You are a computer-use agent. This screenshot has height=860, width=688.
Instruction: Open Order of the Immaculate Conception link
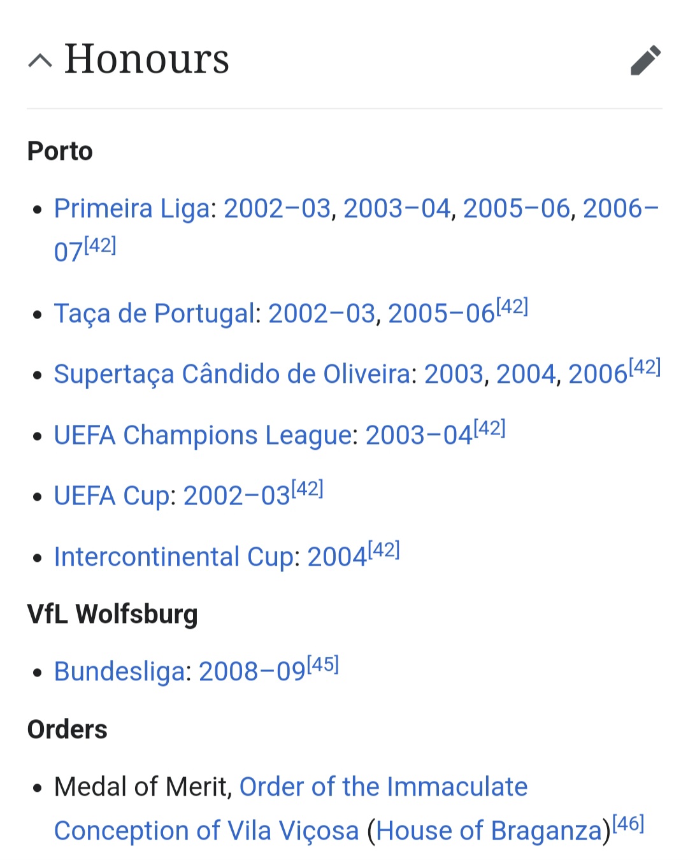[383, 787]
